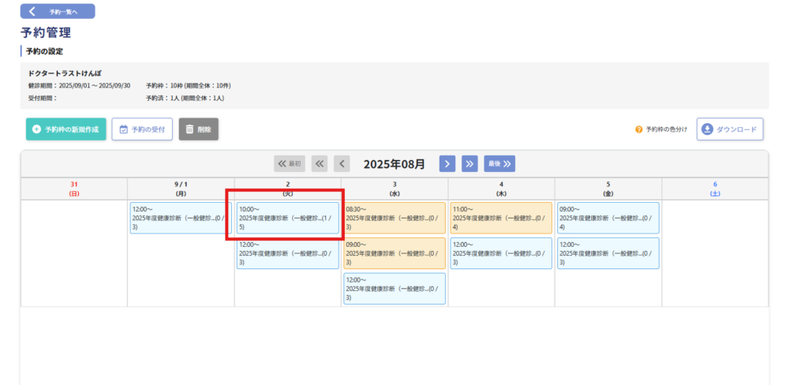The height and width of the screenshot is (385, 808).
Task: Click the orange help icon beside 予約枠の色分け
Action: 639,129
